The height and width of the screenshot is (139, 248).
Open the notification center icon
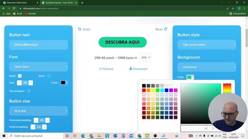243,136
